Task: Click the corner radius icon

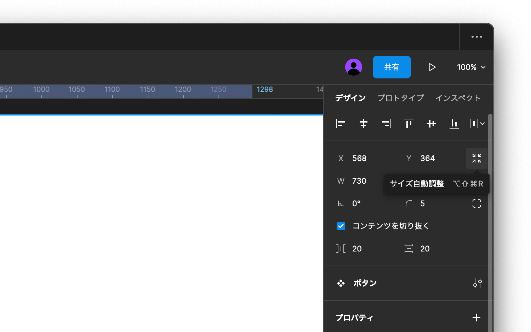Action: click(x=409, y=203)
